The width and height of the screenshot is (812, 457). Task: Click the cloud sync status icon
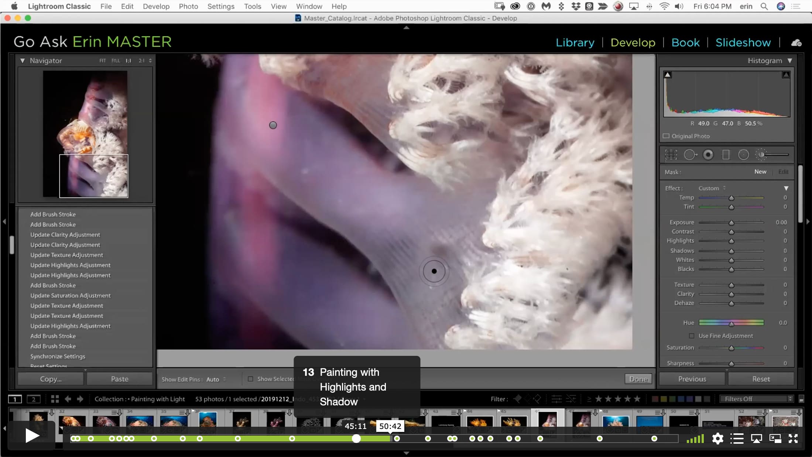point(796,43)
